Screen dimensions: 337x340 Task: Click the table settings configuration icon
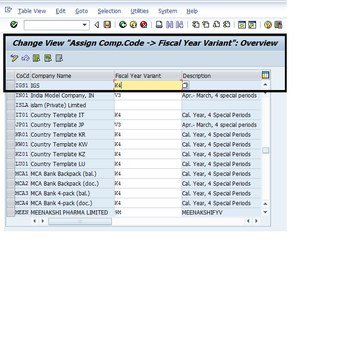(x=265, y=75)
